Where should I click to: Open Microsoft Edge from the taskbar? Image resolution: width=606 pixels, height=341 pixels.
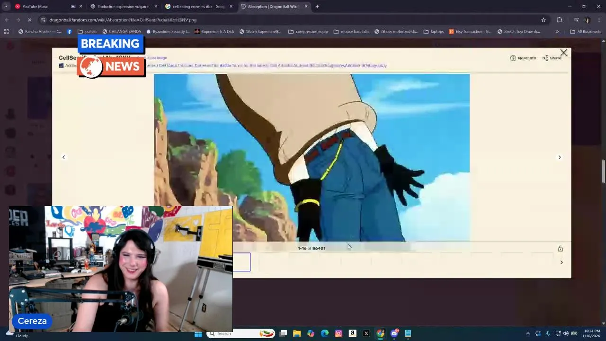pyautogui.click(x=325, y=334)
